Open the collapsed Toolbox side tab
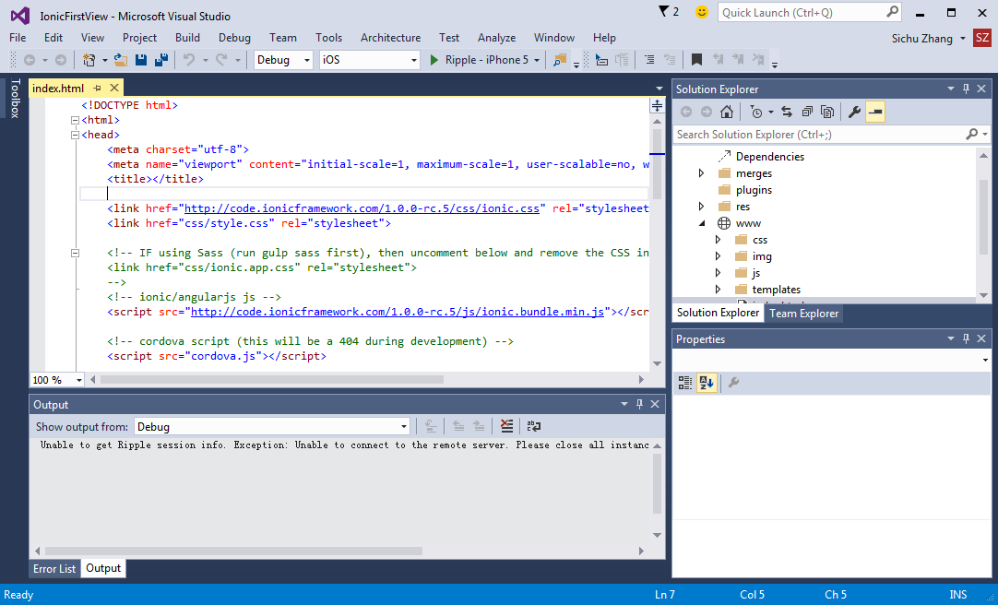Screen dimensions: 998x605 tap(16, 98)
